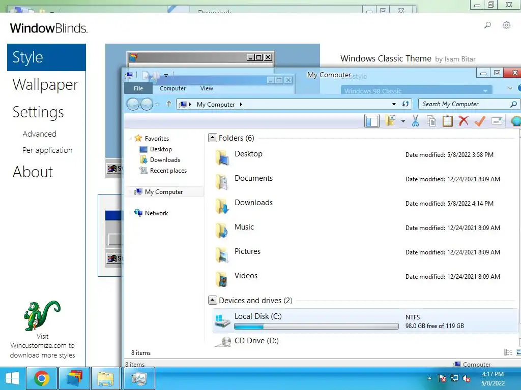521x390 pixels.
Task: Expand the ribbon chevron in Explorer
Action: [510, 88]
